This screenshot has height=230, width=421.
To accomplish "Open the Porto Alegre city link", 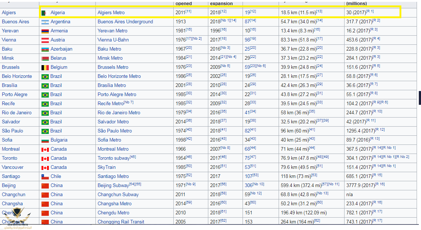I will coord(15,95).
